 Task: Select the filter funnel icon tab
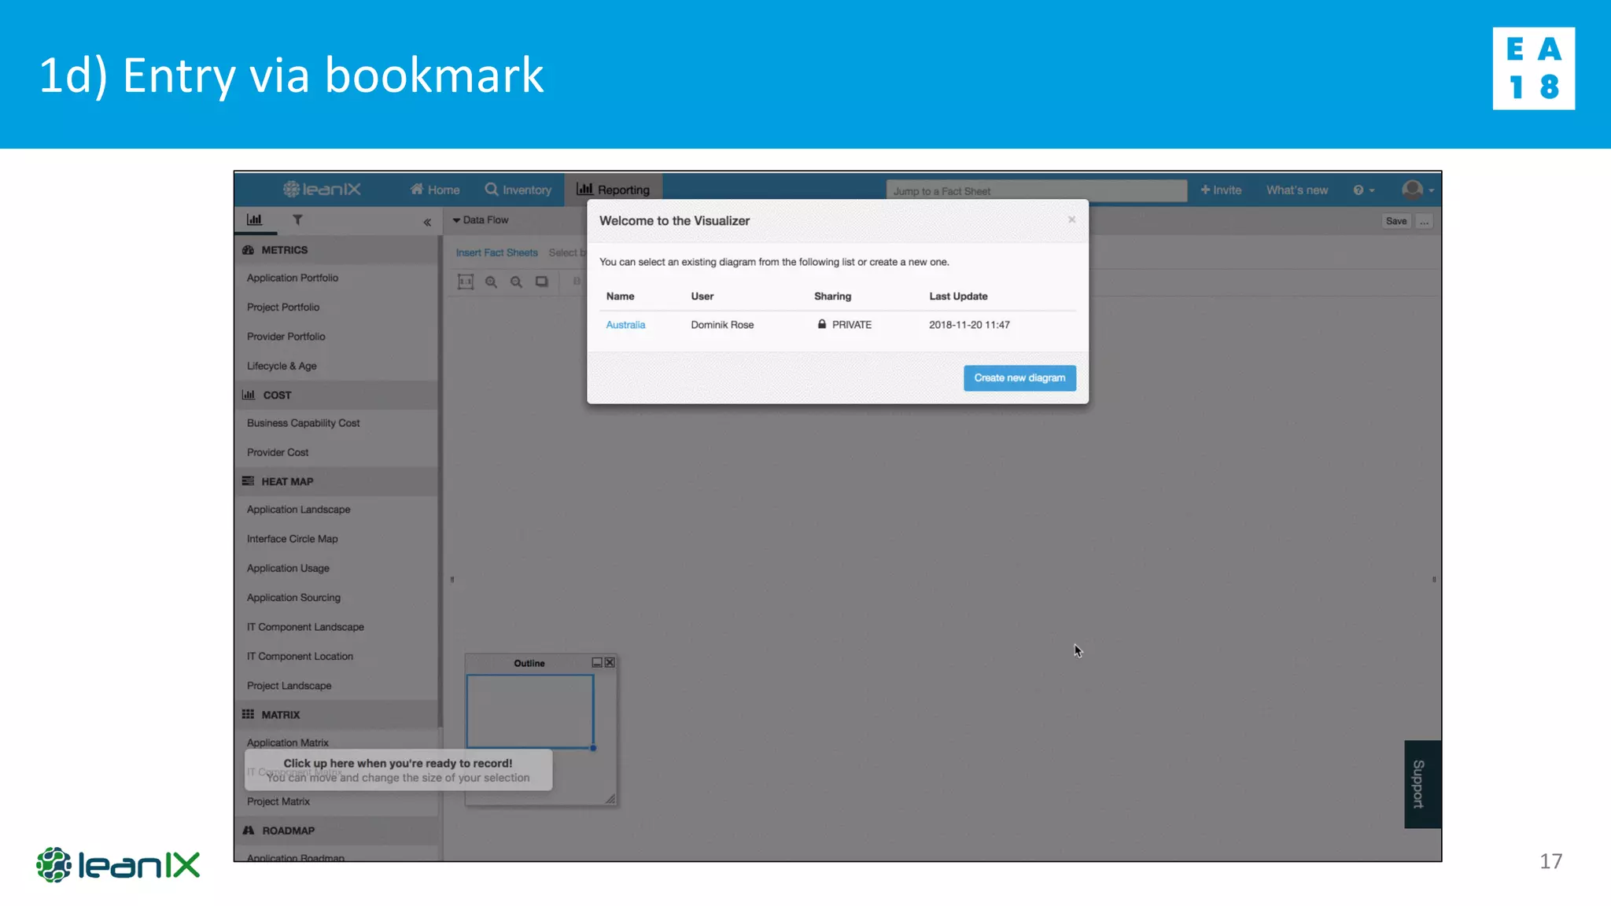(x=297, y=220)
